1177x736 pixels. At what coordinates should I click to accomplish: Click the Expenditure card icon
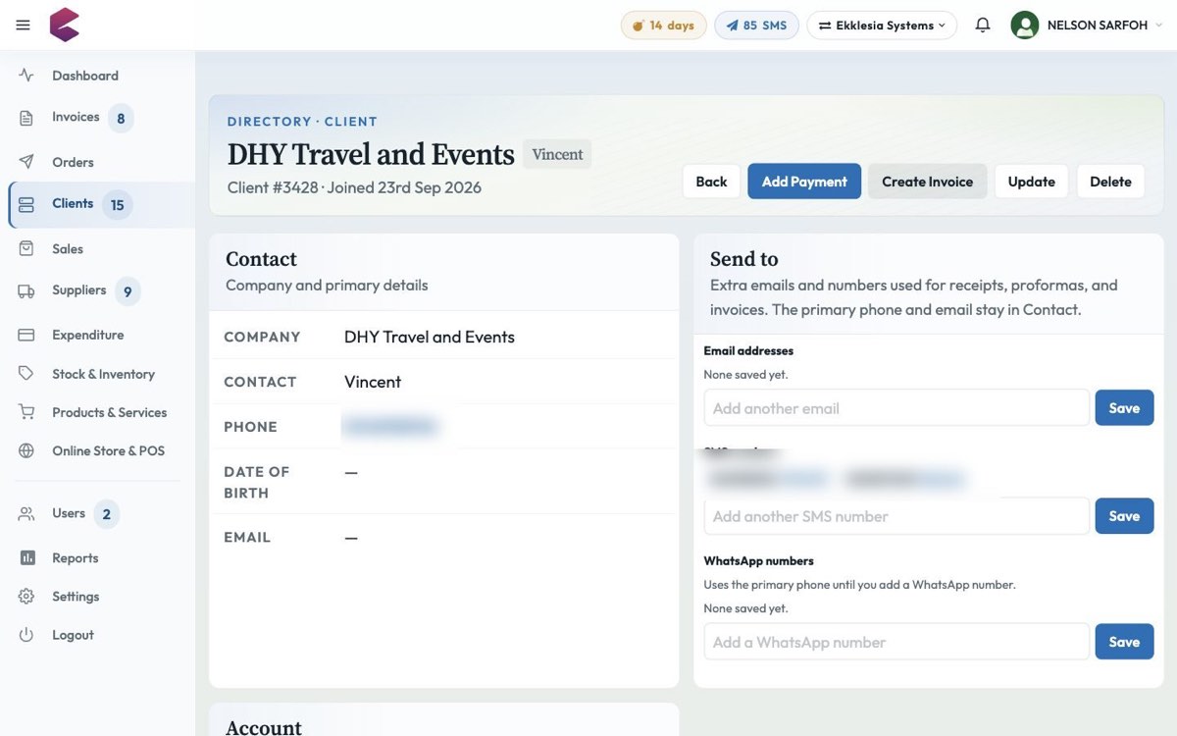point(26,335)
